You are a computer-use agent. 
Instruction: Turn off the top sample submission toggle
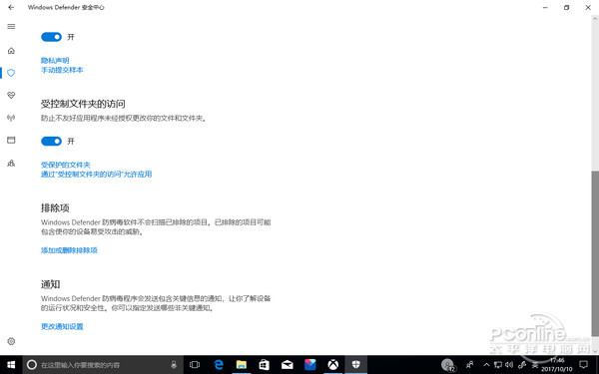[51, 37]
